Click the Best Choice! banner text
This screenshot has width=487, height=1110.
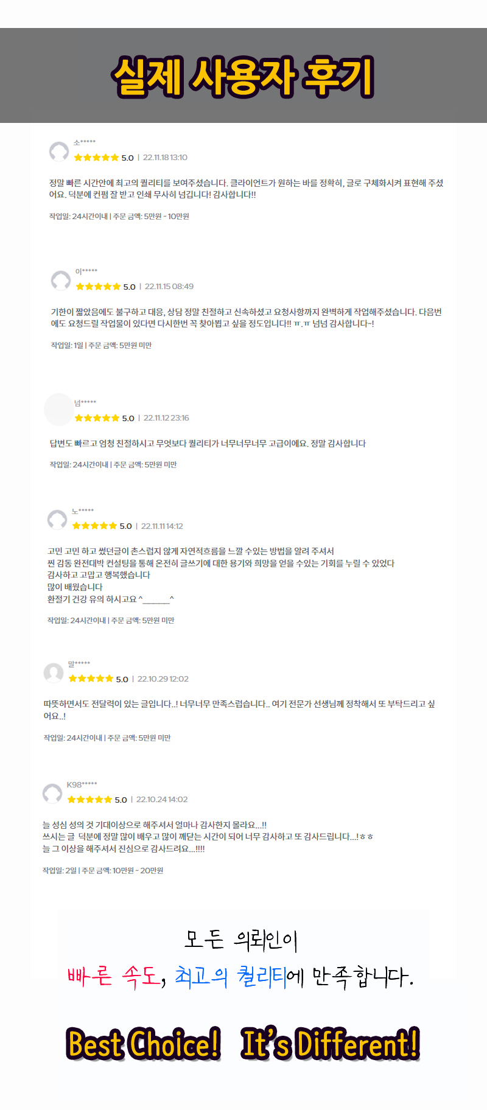144,1044
